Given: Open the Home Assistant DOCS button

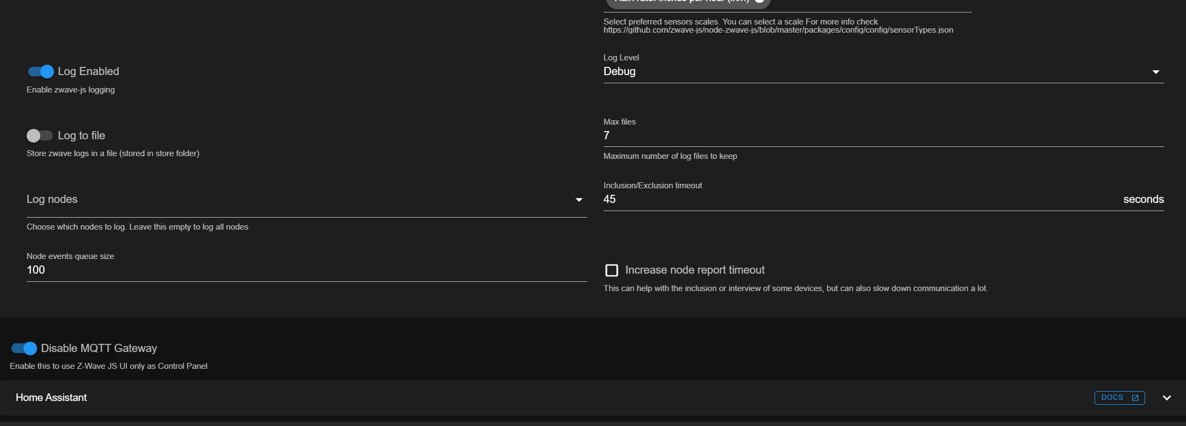Looking at the screenshot, I should point(1112,398).
